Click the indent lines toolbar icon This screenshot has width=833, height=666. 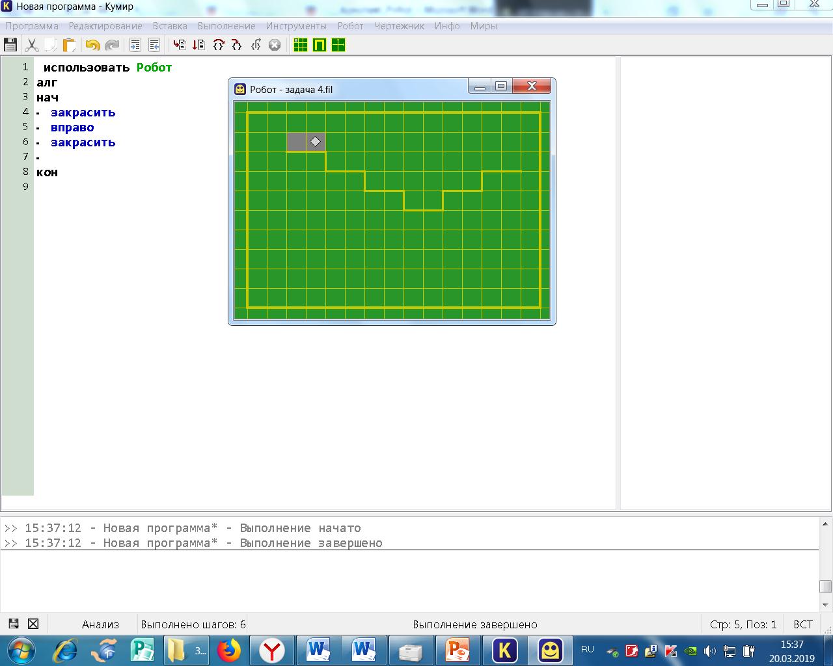[x=135, y=45]
